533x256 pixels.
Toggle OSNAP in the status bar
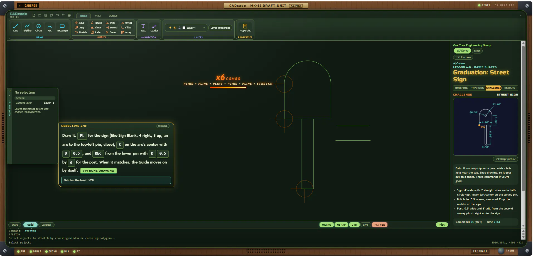(x=341, y=225)
